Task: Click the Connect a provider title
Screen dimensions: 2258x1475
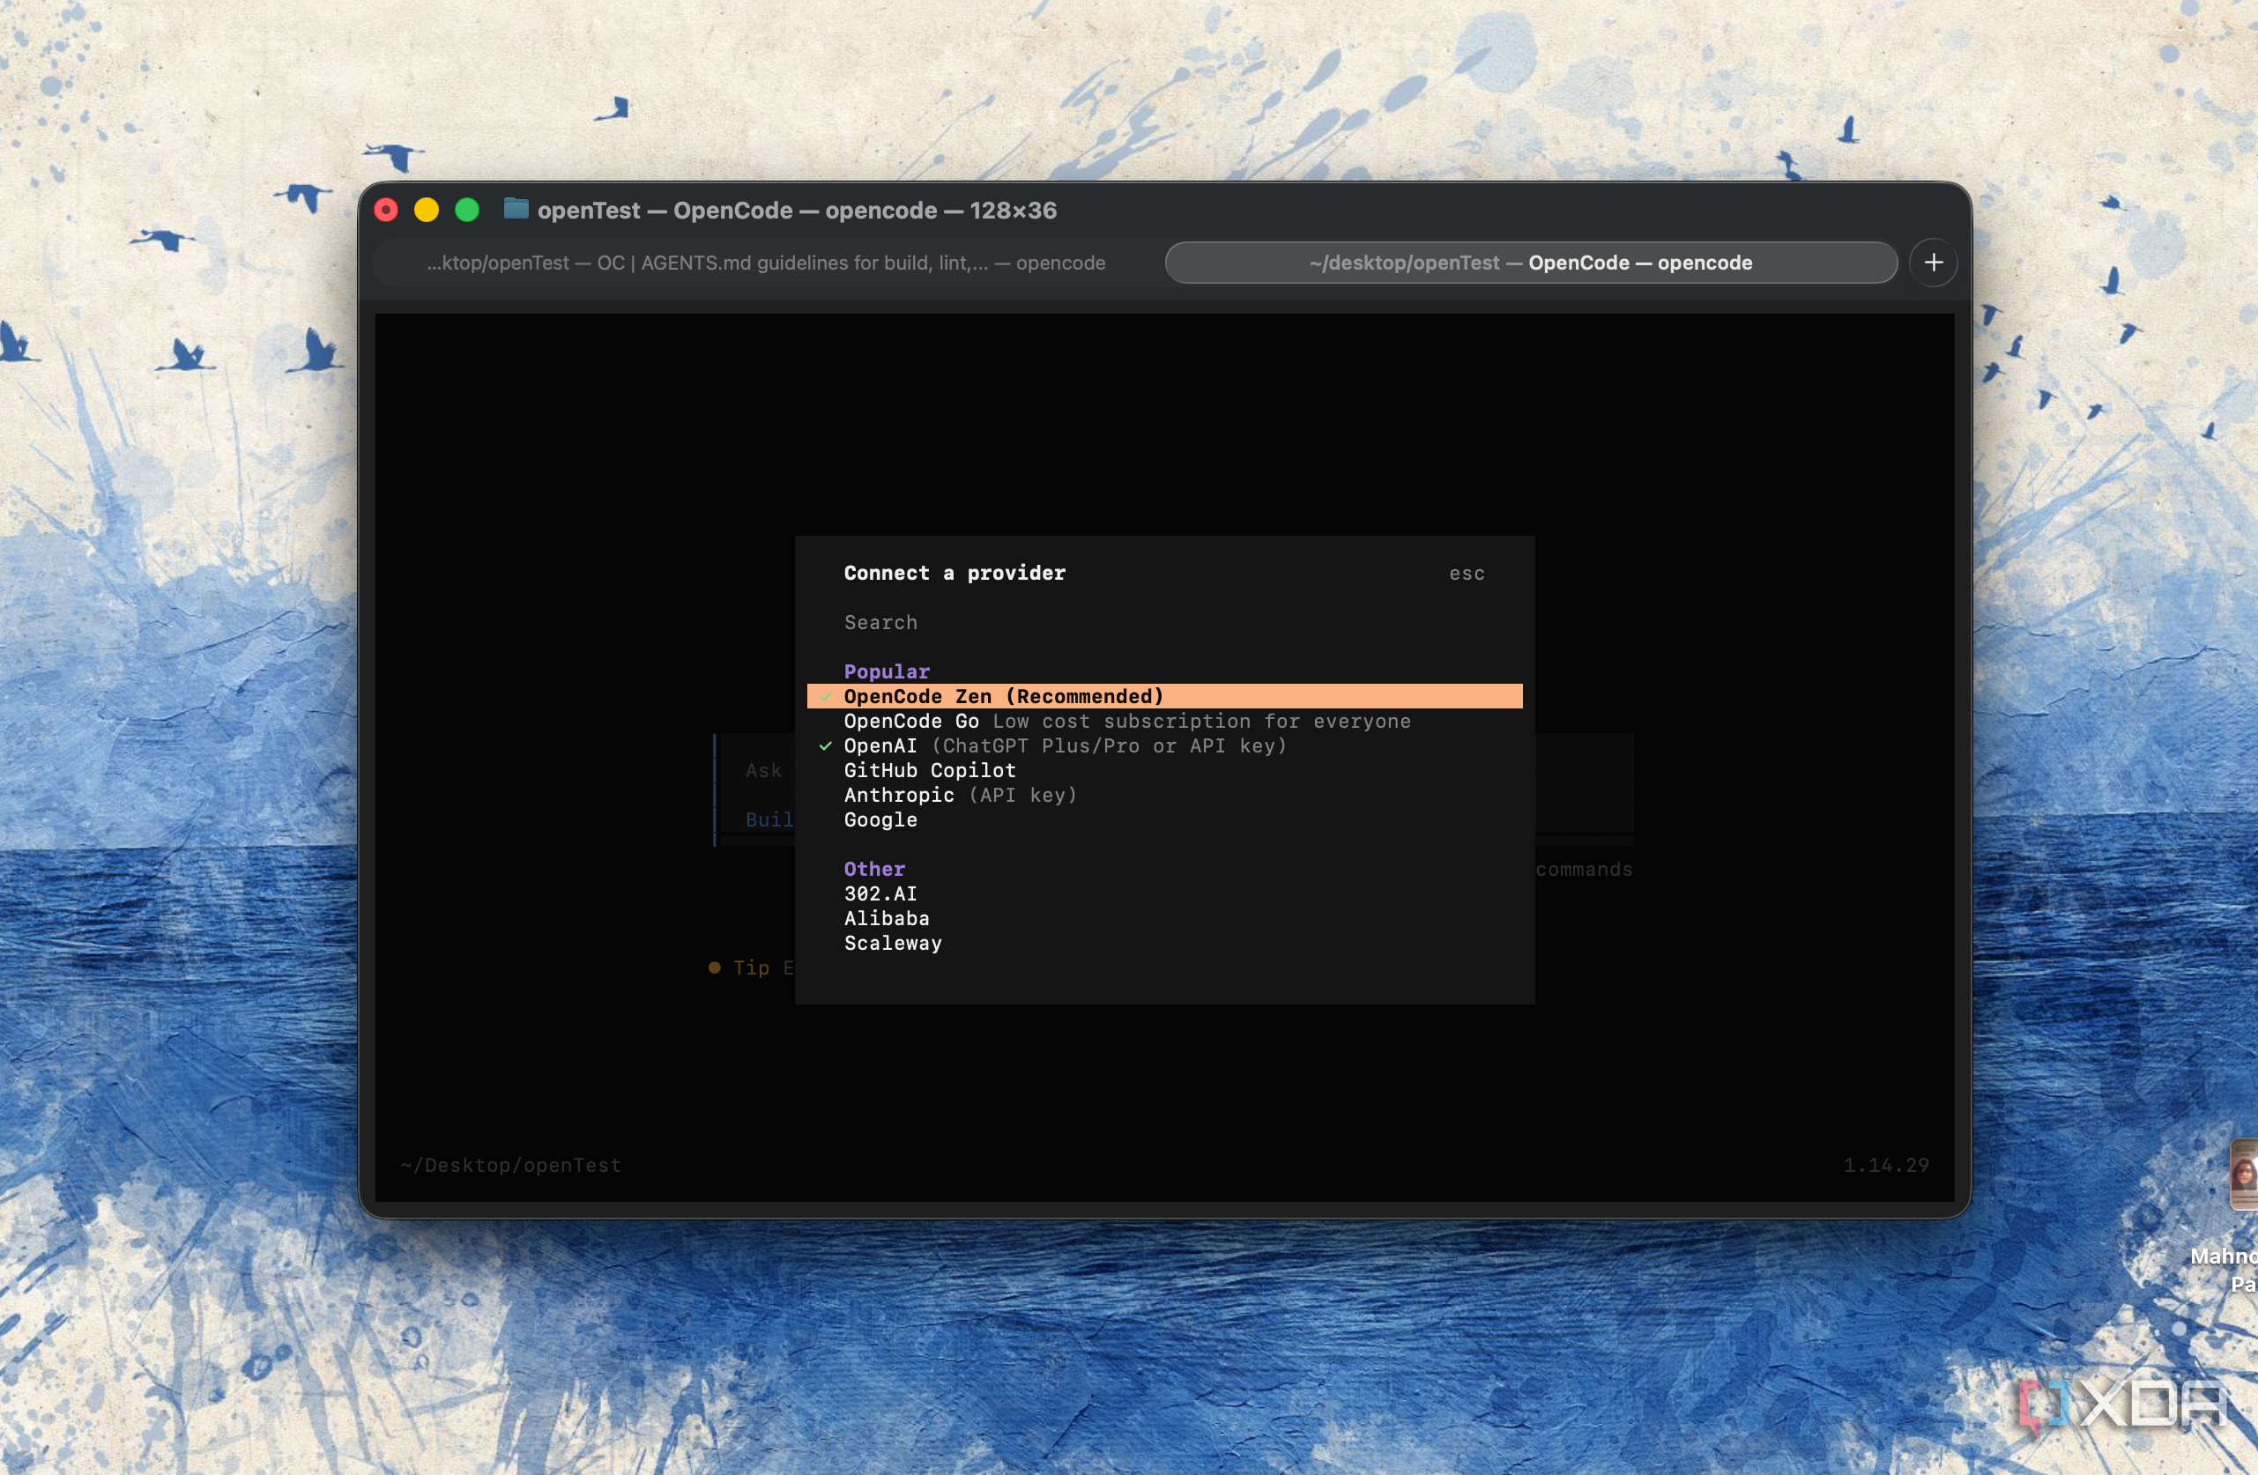Action: click(x=954, y=573)
